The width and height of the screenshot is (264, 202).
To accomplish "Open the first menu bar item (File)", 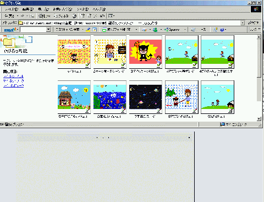I will click(x=11, y=9).
